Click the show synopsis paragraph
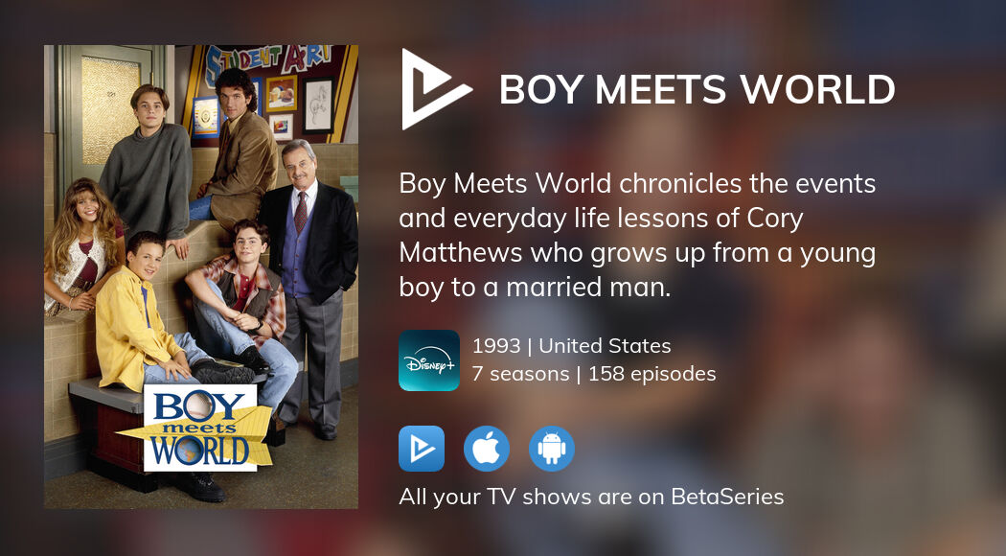This screenshot has width=1006, height=556. pyautogui.click(x=637, y=236)
